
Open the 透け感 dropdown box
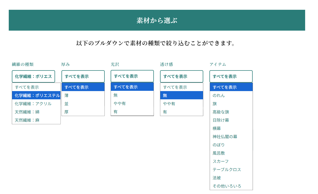point(182,76)
